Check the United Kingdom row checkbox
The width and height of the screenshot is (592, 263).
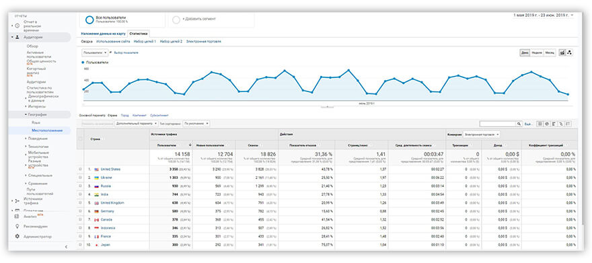click(x=80, y=203)
